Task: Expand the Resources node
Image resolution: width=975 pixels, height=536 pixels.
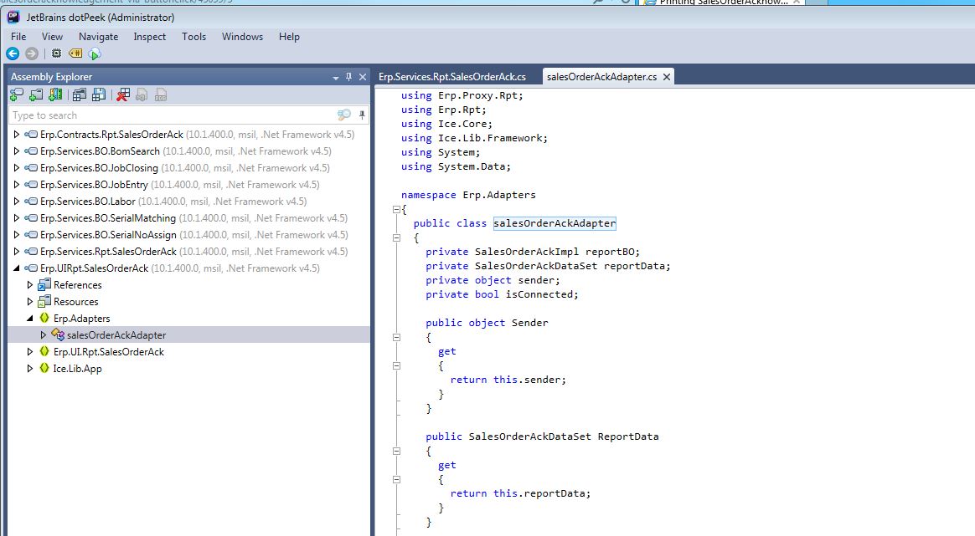Action: pyautogui.click(x=30, y=302)
